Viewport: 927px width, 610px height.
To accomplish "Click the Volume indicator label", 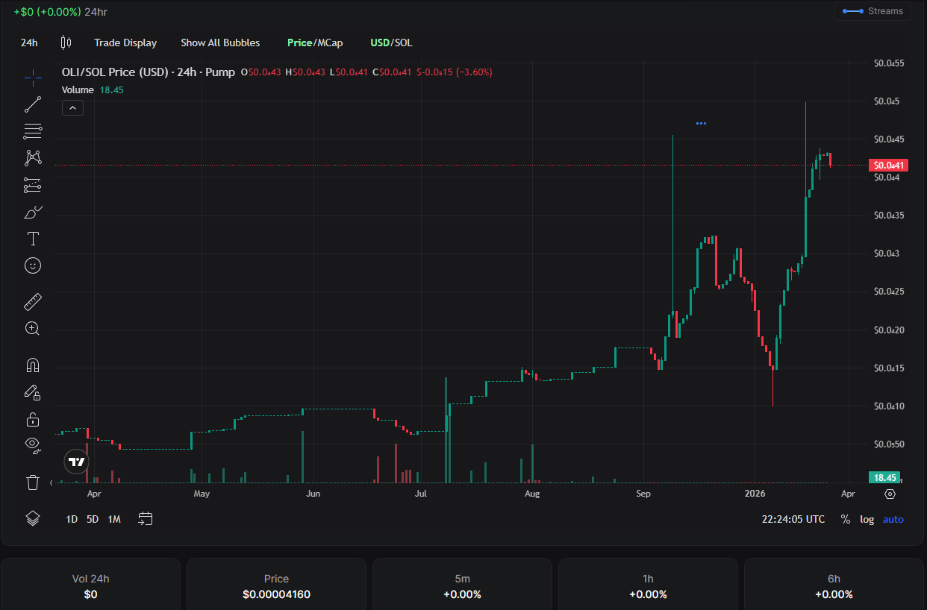I will click(x=78, y=89).
